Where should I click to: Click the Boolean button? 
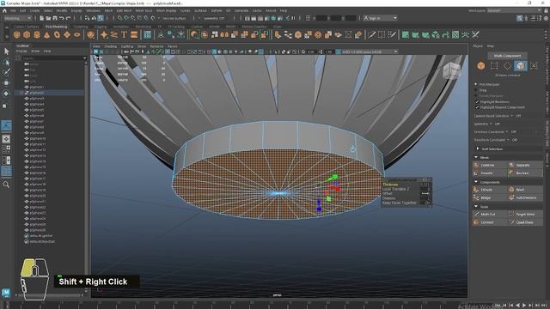pyautogui.click(x=525, y=173)
